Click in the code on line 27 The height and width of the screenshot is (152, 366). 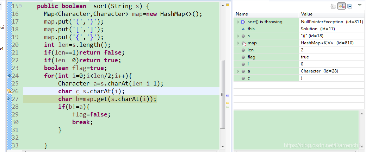tap(107, 99)
